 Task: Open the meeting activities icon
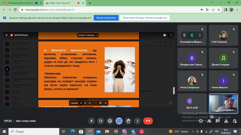[x=226, y=121]
